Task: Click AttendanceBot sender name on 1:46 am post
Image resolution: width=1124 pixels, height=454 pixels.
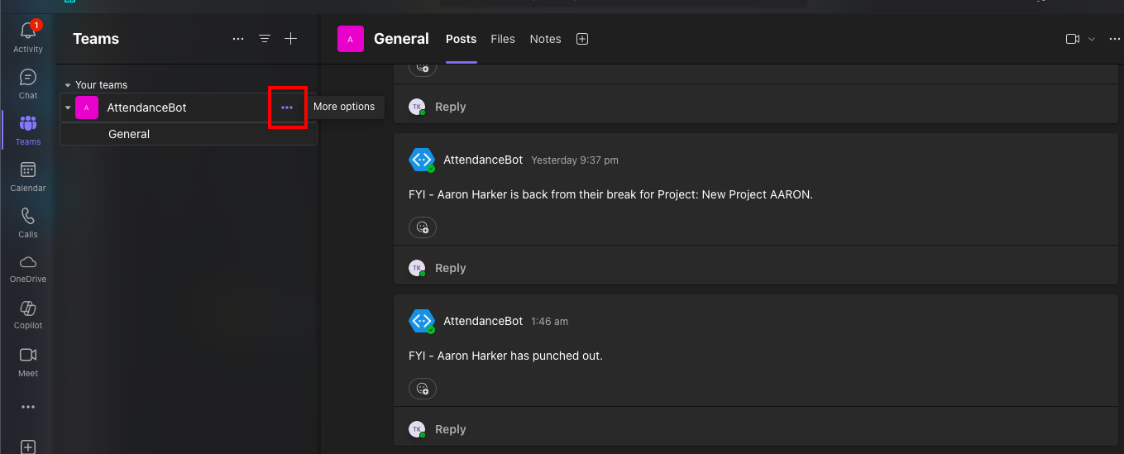Action: [x=483, y=321]
